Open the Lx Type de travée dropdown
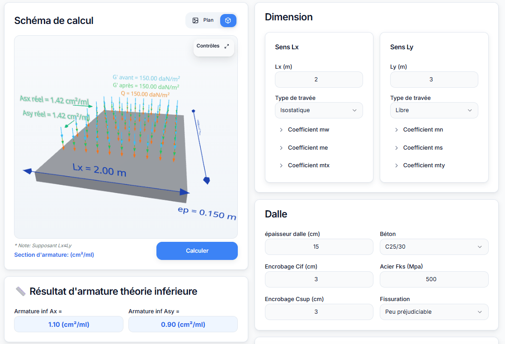505x344 pixels. click(319, 110)
